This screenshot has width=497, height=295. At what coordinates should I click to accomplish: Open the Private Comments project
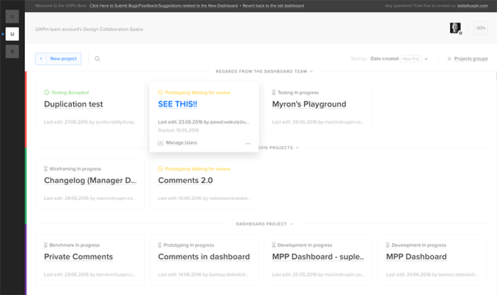[78, 257]
